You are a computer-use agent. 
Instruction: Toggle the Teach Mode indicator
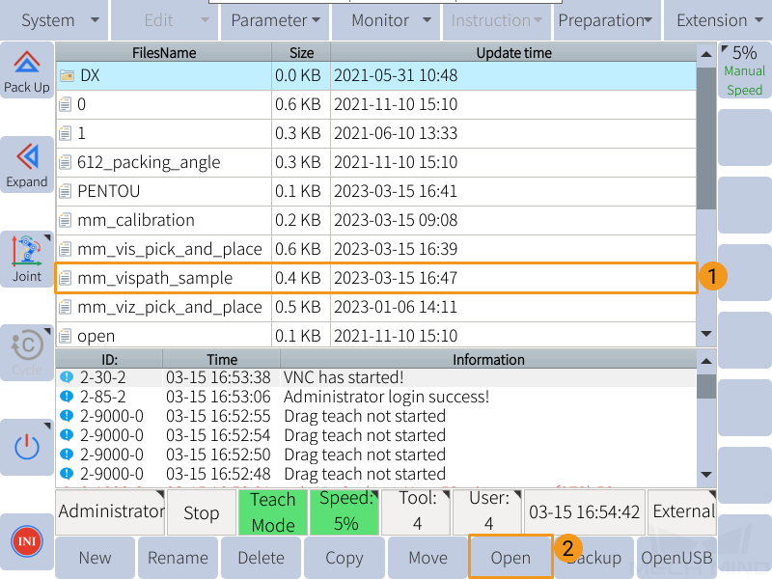(x=273, y=512)
